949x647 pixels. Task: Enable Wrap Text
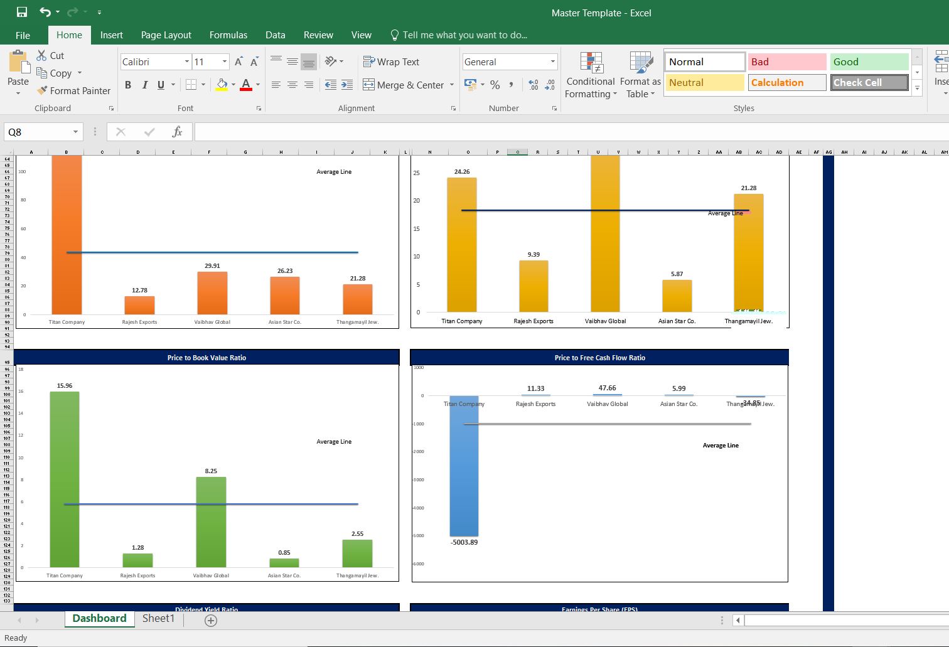391,61
